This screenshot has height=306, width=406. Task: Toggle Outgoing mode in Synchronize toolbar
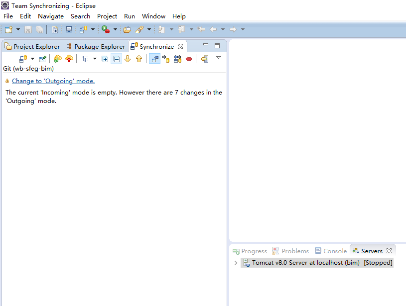coord(166,59)
